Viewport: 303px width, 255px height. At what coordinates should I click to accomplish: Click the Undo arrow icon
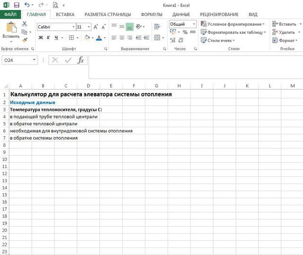pyautogui.click(x=27, y=5)
